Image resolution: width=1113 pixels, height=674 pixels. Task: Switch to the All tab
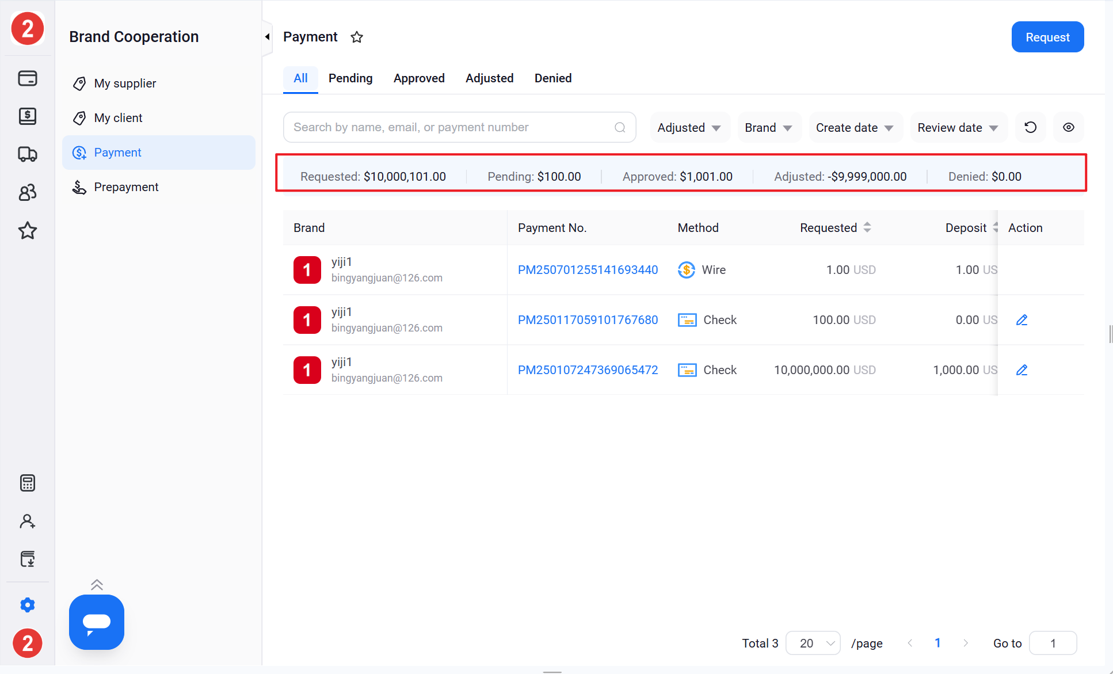point(300,78)
